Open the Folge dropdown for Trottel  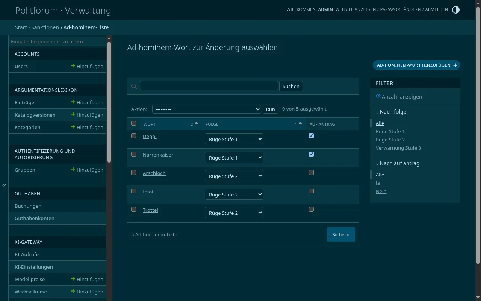coord(234,213)
